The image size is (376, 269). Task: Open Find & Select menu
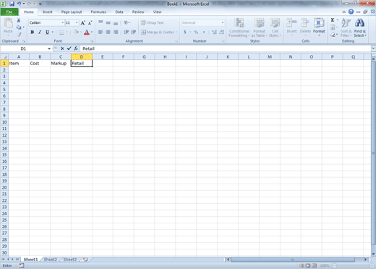click(x=360, y=27)
